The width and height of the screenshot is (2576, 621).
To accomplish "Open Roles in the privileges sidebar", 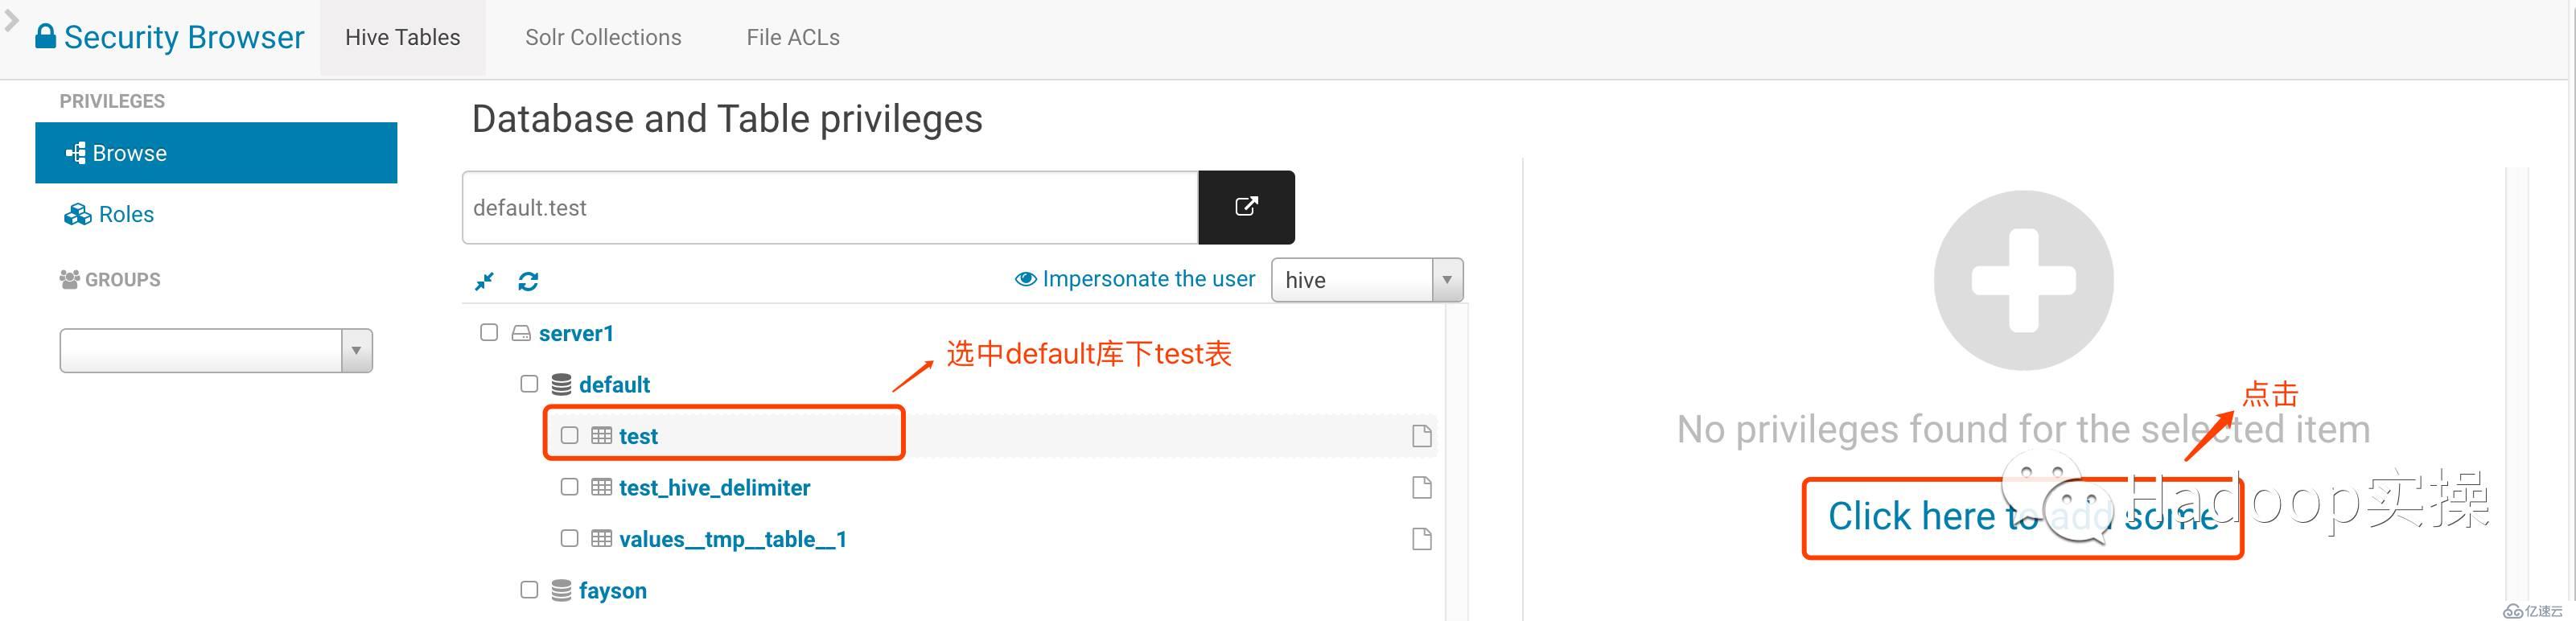I will coord(126,215).
